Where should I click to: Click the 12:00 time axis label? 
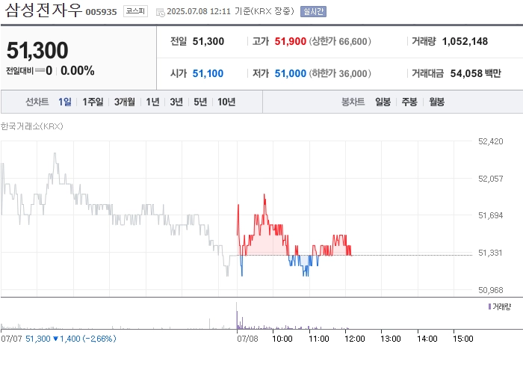[355, 339]
